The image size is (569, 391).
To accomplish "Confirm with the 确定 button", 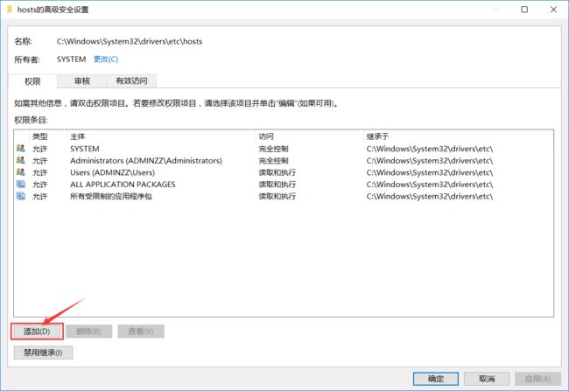I will coord(435,379).
